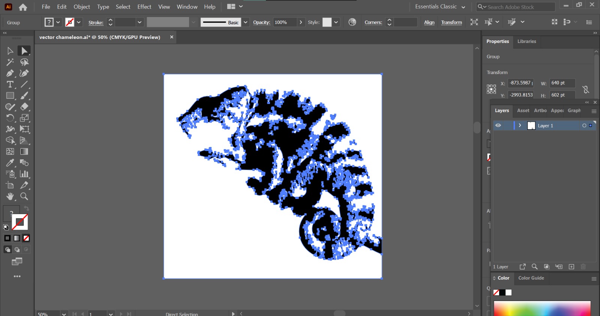
Task: Open zoom level 50% dropdown
Action: tap(64, 314)
